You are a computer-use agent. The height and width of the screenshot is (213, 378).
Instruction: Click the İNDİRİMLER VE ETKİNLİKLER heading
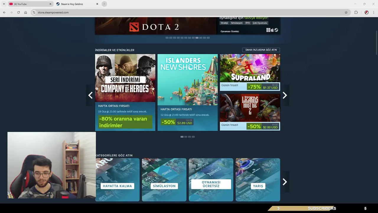[x=115, y=50]
